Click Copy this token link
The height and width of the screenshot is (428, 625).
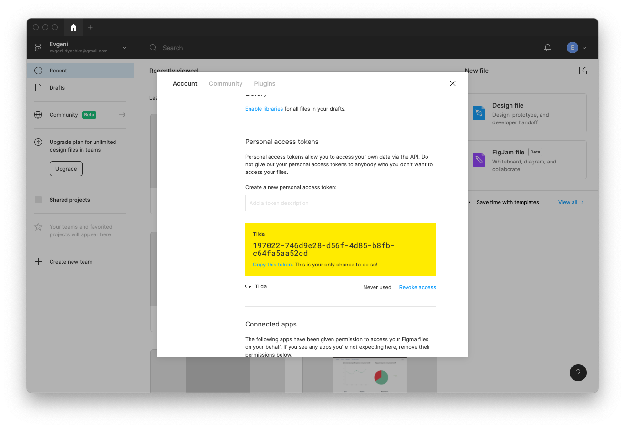point(272,265)
